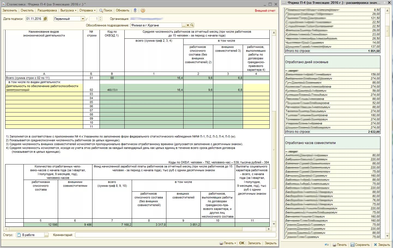Select cell 6,8 in row 01 column 3

click(x=228, y=78)
